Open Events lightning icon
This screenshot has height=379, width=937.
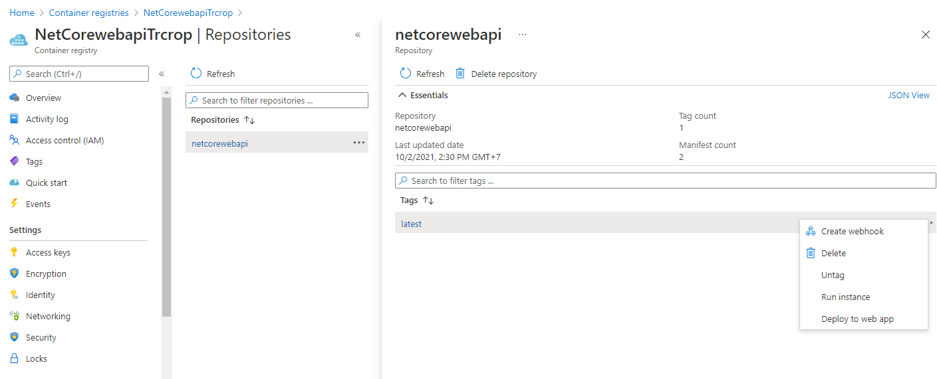pos(15,204)
